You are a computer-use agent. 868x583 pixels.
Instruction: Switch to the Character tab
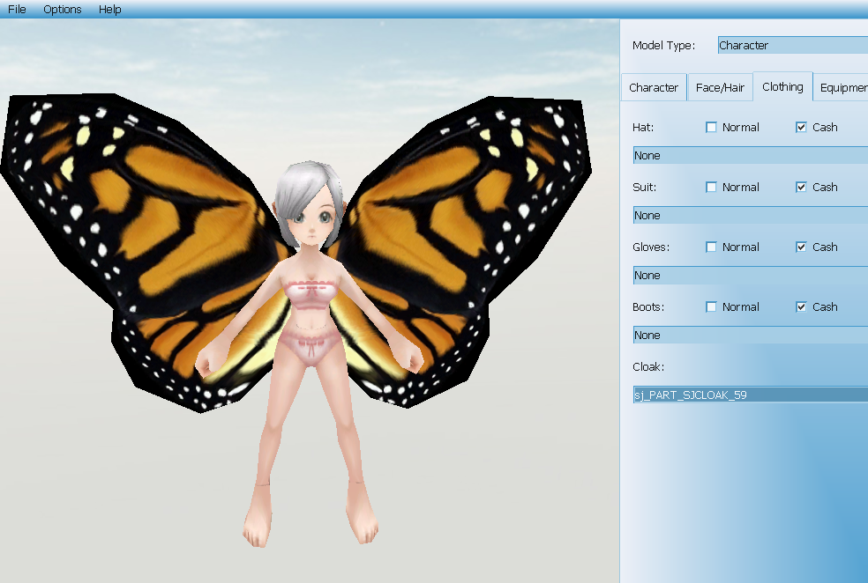654,88
